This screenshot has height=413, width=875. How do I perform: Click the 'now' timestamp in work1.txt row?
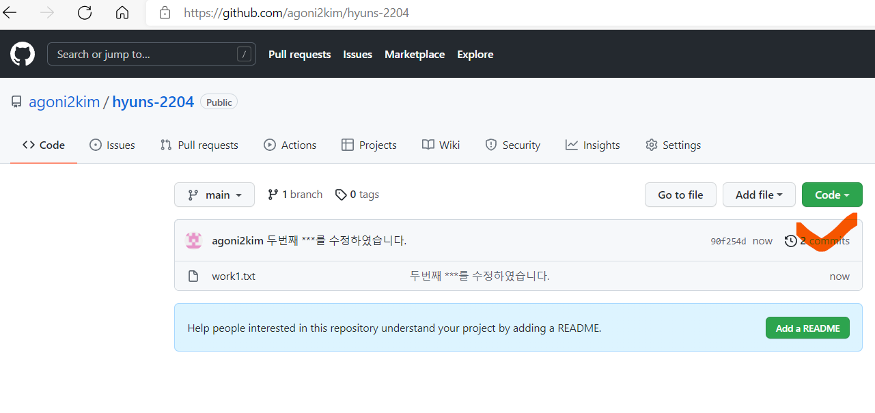tap(839, 276)
